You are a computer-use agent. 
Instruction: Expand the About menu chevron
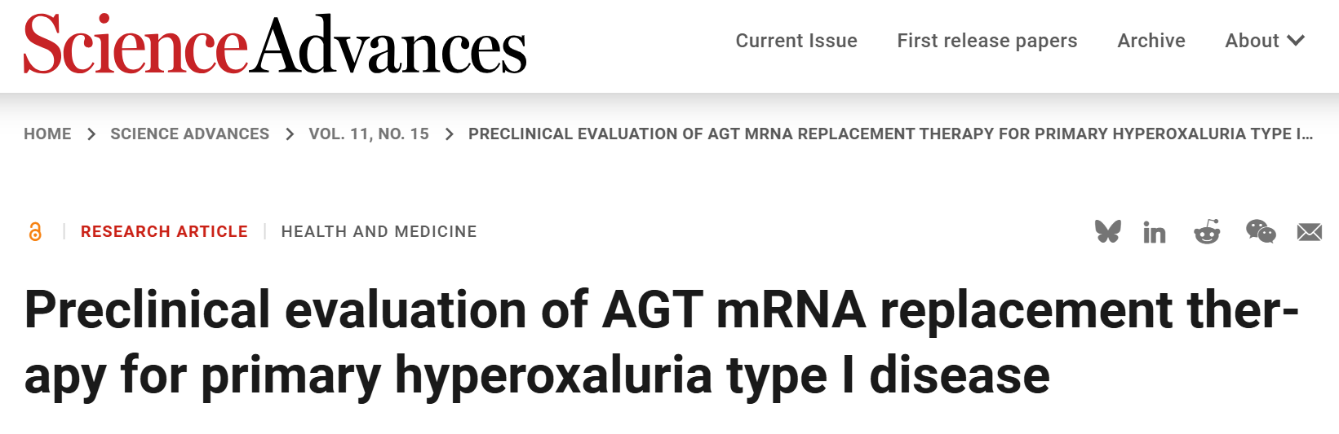pos(1296,41)
